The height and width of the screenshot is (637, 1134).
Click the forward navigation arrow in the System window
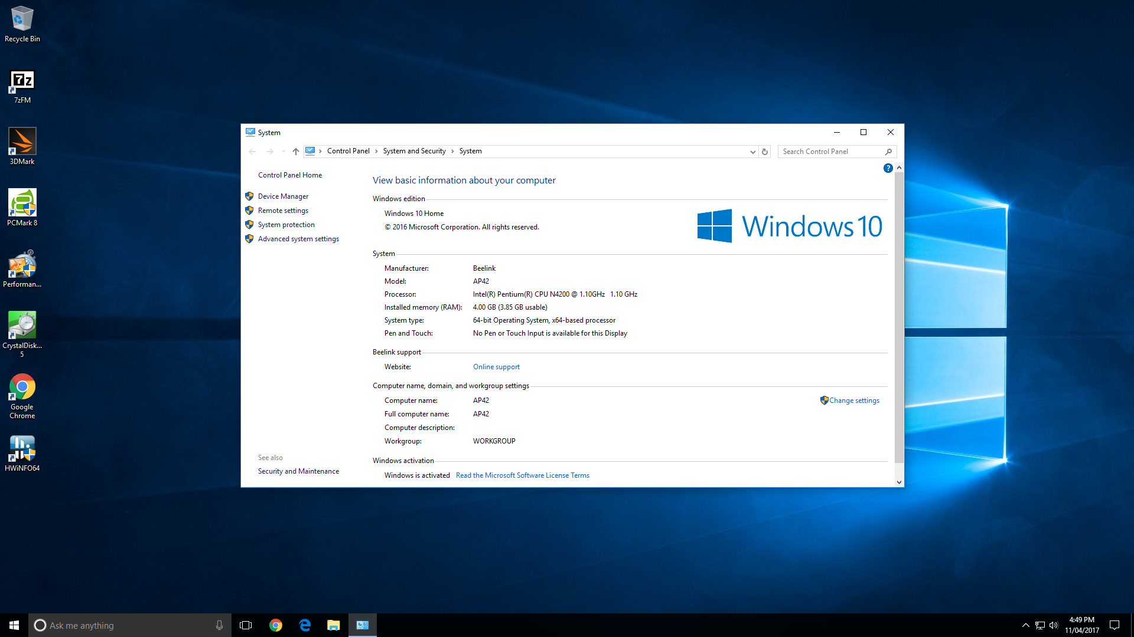270,152
